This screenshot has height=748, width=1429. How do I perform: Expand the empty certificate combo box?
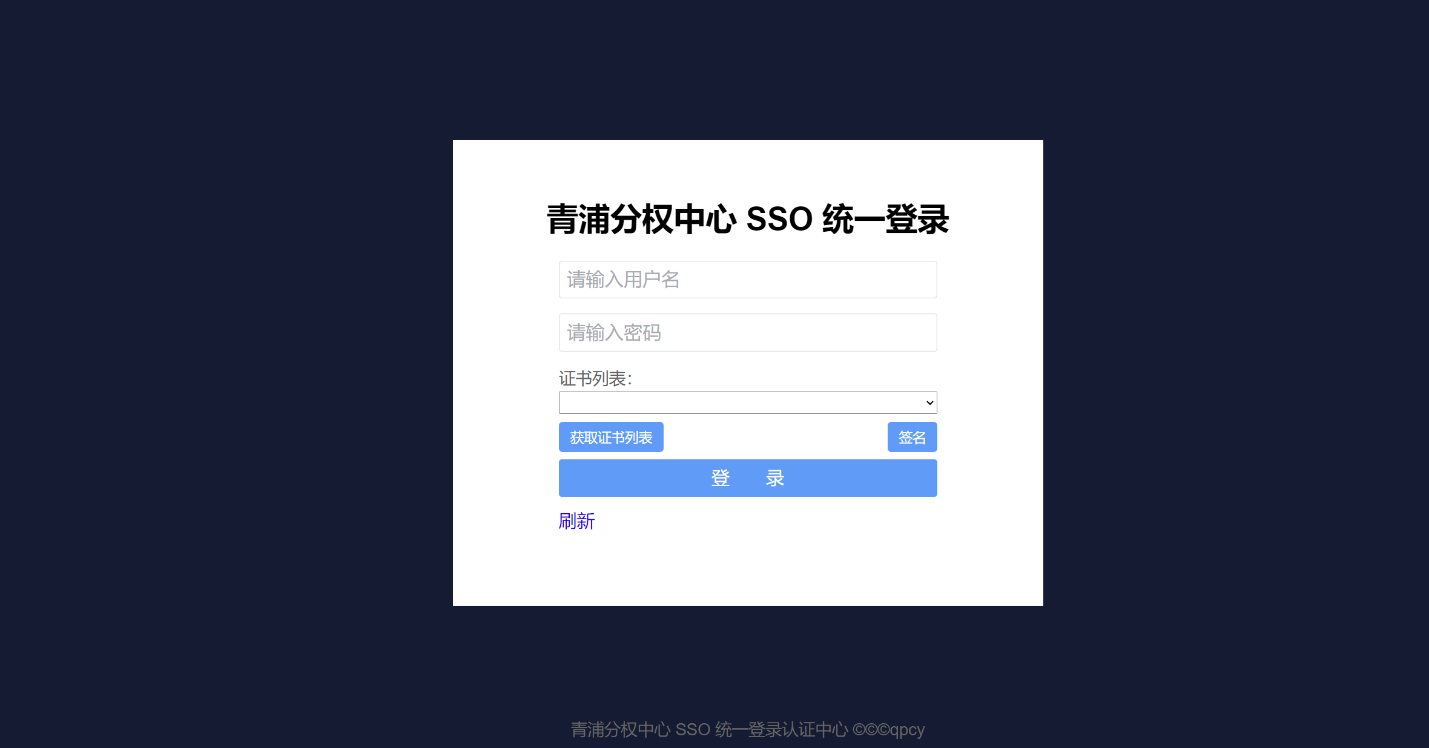click(x=748, y=402)
